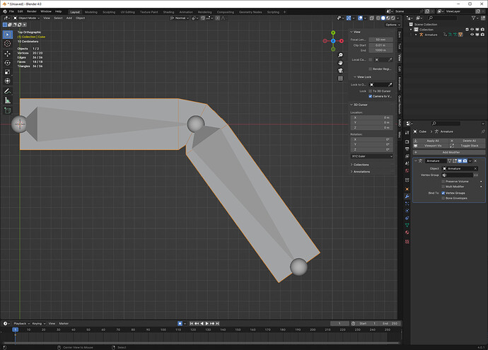Select the Measure tool
Screen dimensions: 488x350
click(x=8, y=100)
